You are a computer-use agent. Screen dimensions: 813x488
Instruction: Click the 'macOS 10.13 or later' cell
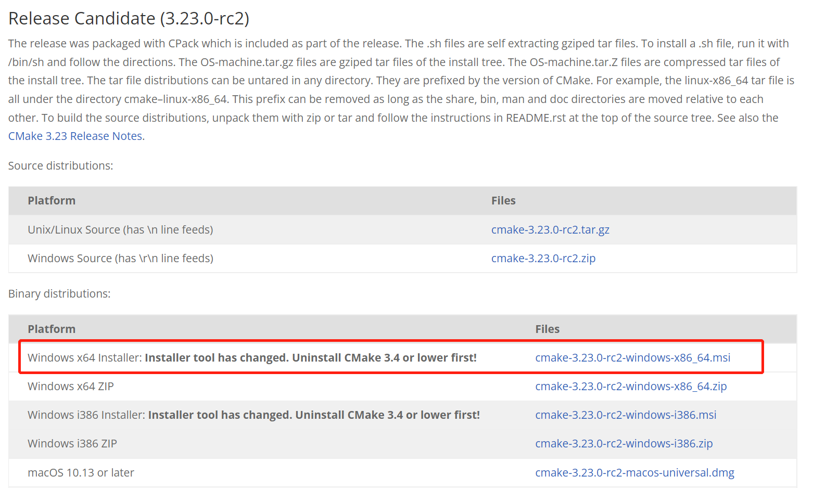coord(81,473)
